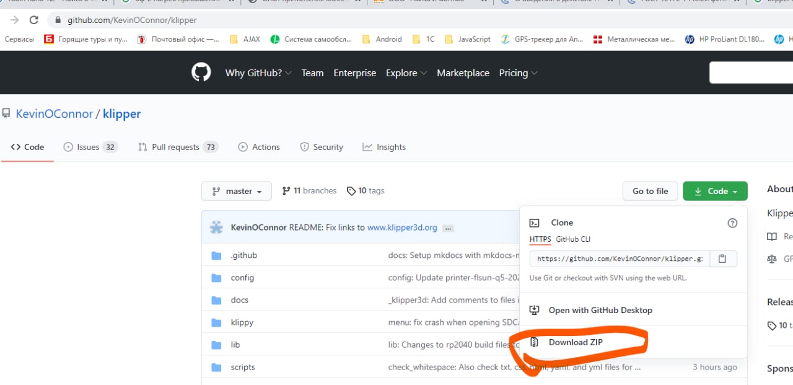The image size is (793, 385).
Task: Open HP ProLiant DL180 bookmark
Action: (725, 39)
